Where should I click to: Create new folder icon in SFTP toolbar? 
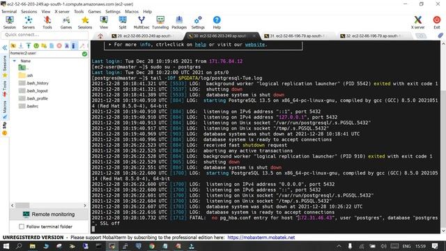pos(44,45)
